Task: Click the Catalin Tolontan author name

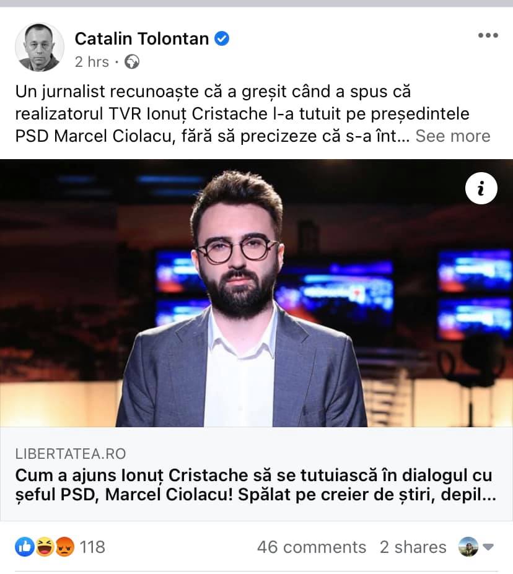Action: click(142, 38)
